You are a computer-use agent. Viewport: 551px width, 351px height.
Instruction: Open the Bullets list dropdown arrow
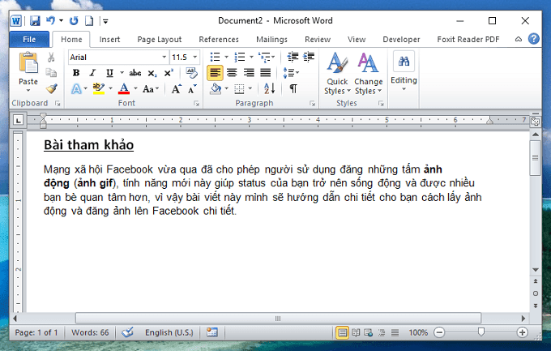tap(226, 57)
